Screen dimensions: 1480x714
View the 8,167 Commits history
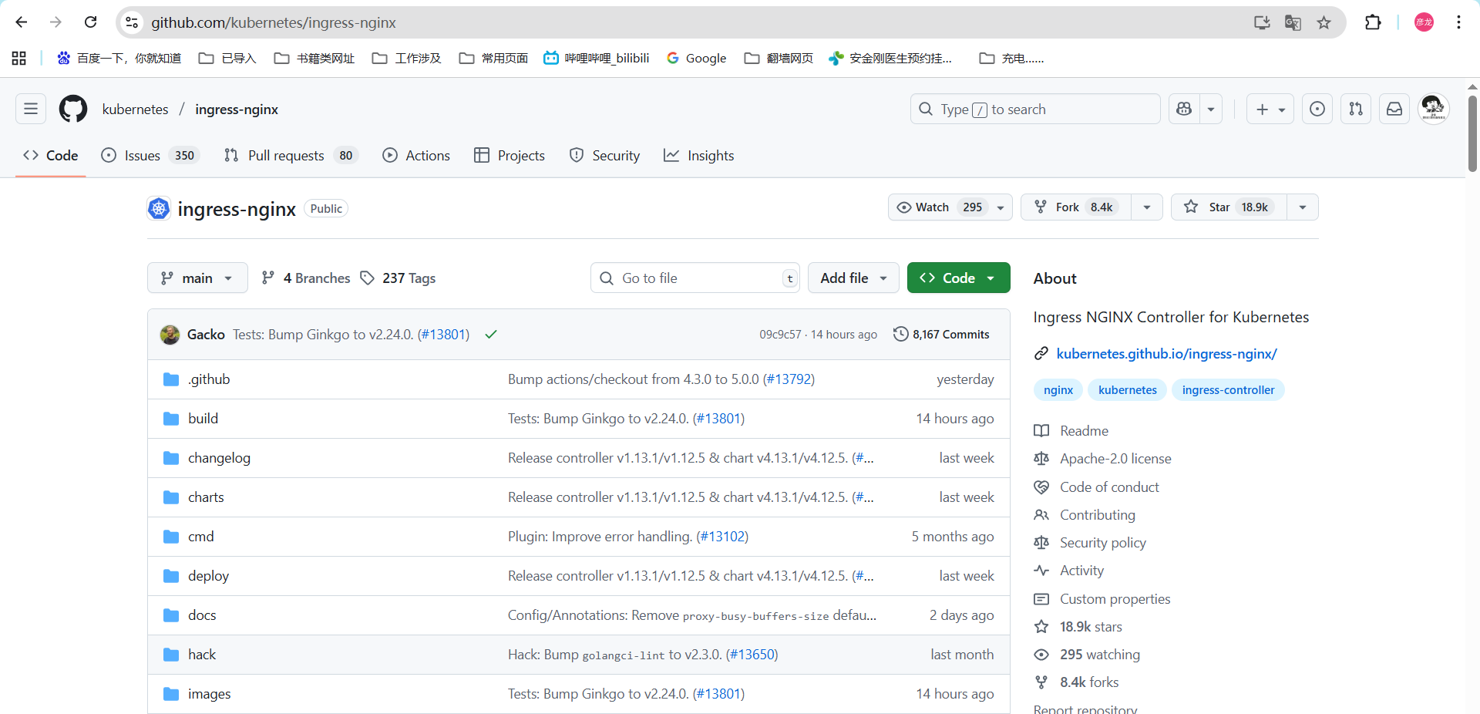pos(941,335)
